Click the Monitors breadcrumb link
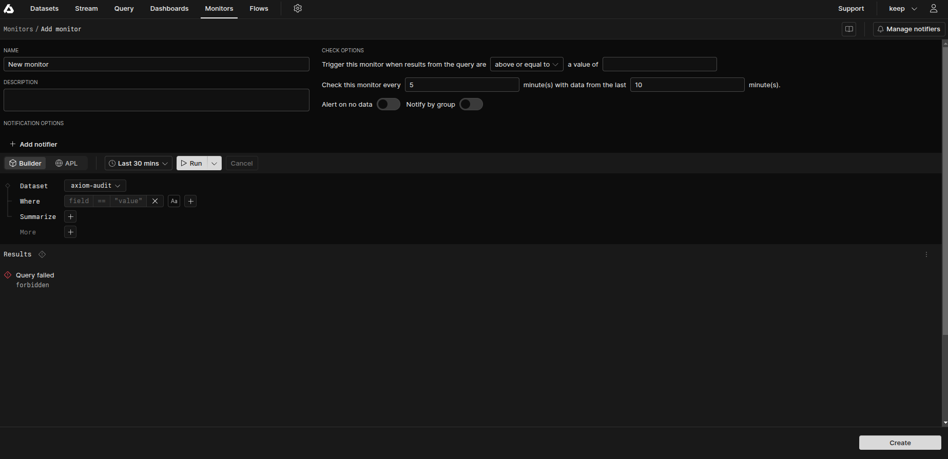 point(18,29)
